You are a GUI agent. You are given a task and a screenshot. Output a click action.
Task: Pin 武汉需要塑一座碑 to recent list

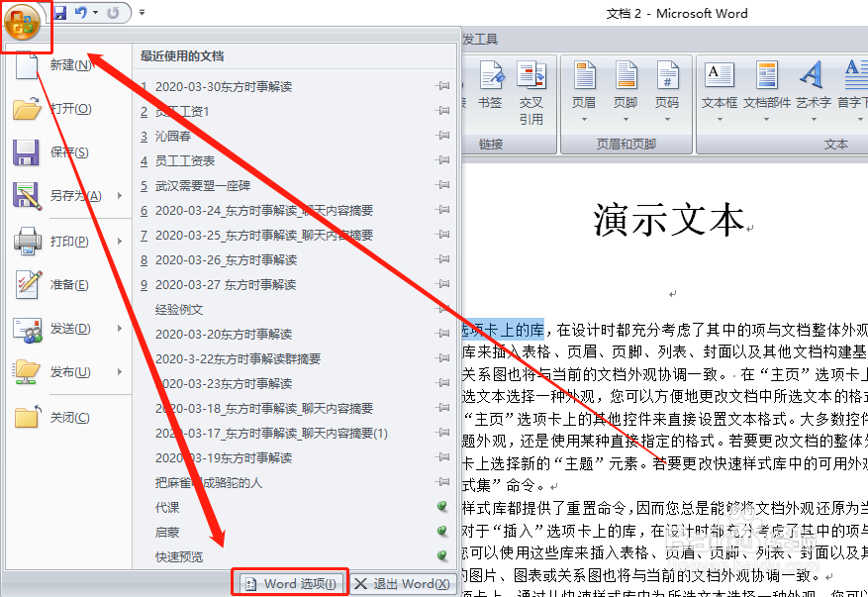441,185
